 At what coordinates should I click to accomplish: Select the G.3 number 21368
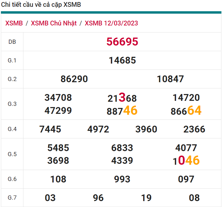(122, 98)
